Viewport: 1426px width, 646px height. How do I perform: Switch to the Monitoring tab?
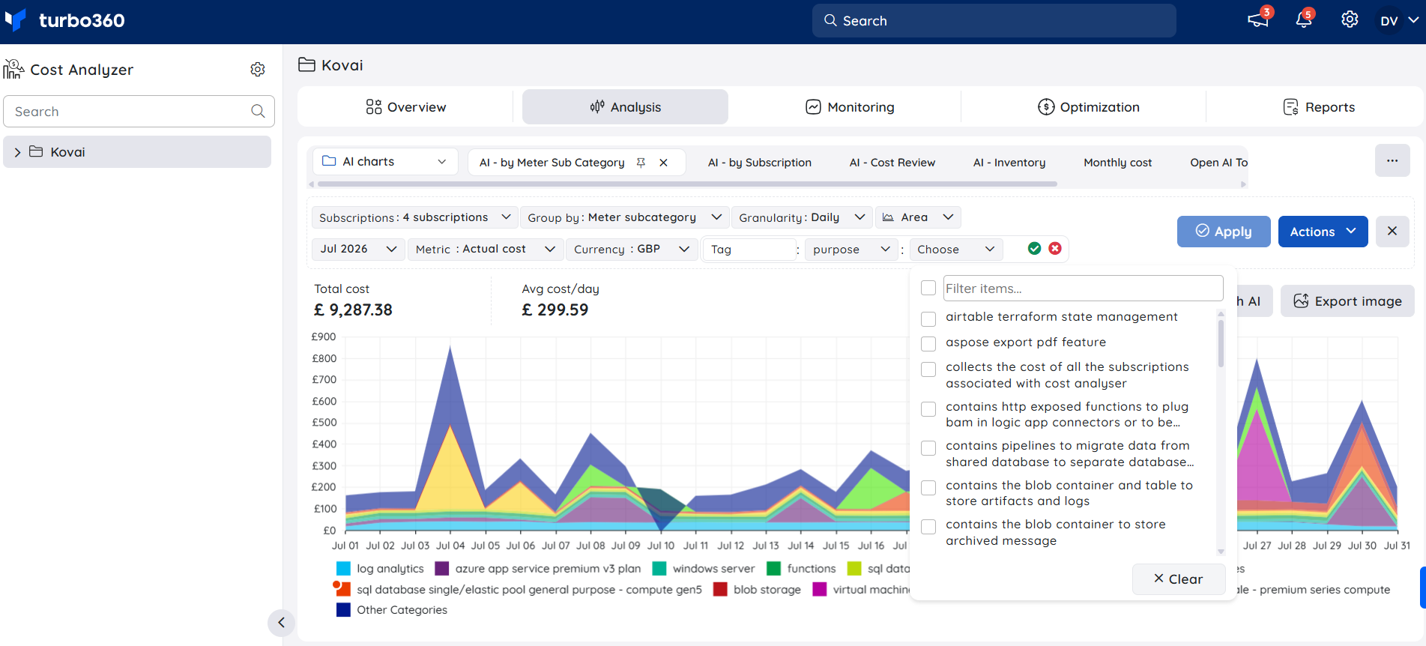[850, 107]
